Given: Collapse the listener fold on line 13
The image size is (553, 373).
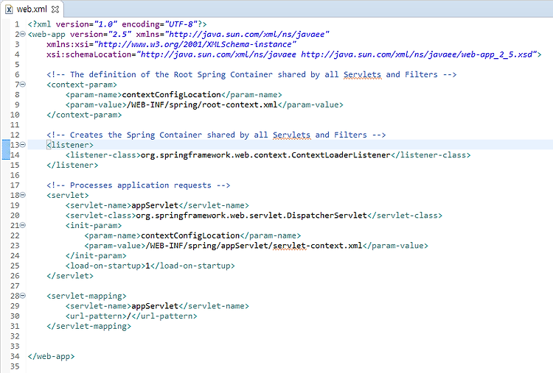Looking at the screenshot, I should tap(23, 145).
